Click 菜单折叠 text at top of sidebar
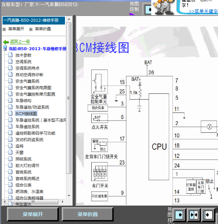The image size is (218, 224). coord(43,29)
